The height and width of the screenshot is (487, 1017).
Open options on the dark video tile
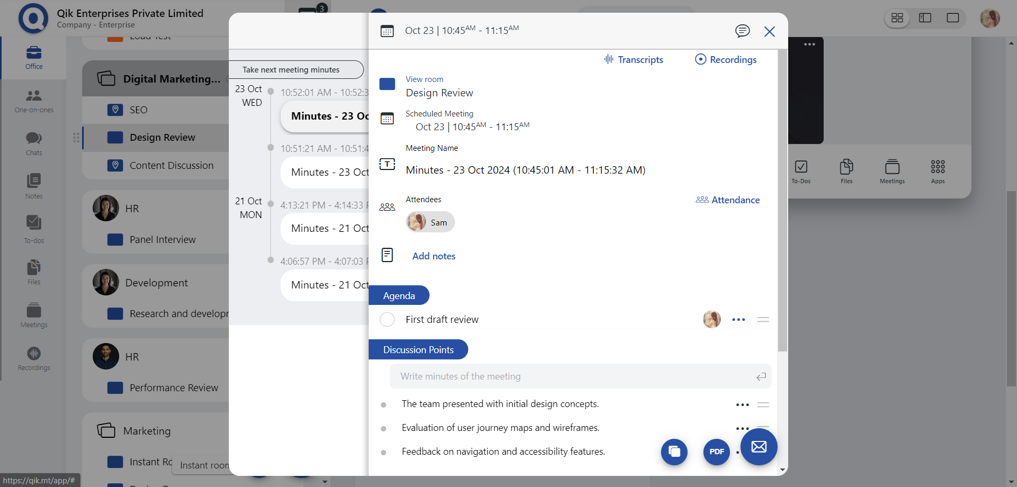click(x=809, y=44)
